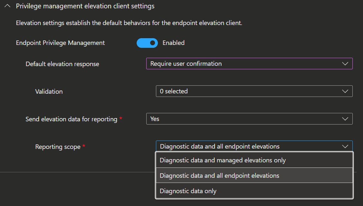Click the Privilege management elevation client settings heading
Image resolution: width=363 pixels, height=206 pixels.
[85, 6]
